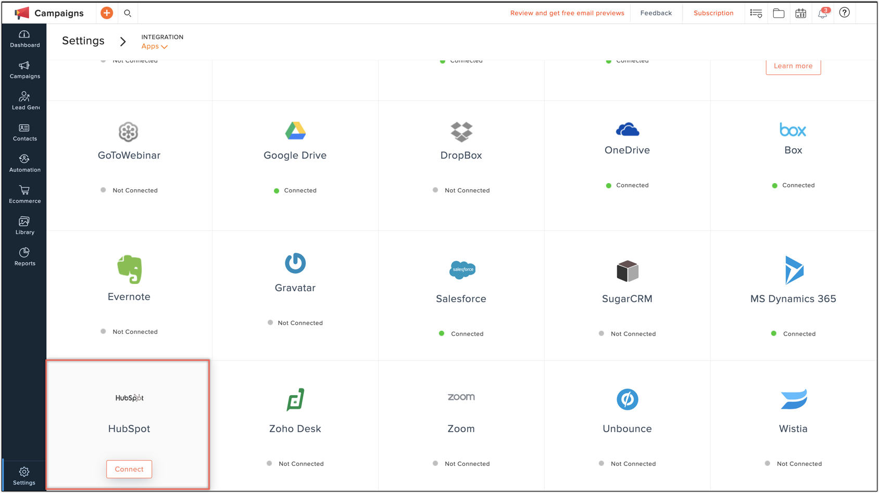Click the Box logo icon
Image resolution: width=879 pixels, height=493 pixels.
793,129
